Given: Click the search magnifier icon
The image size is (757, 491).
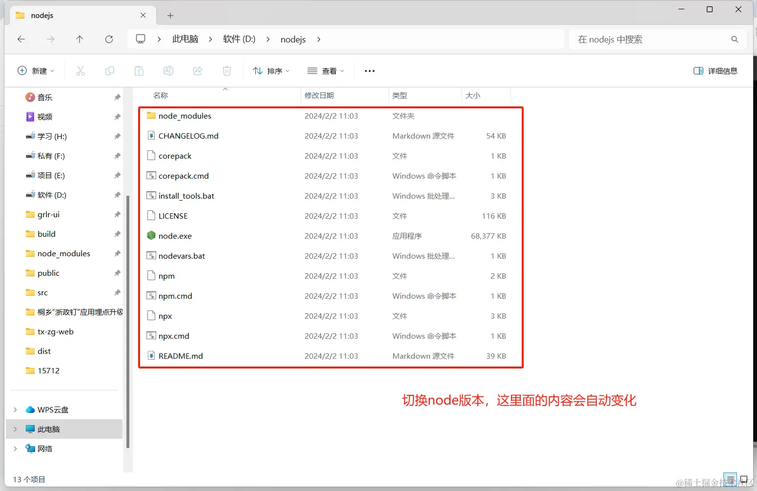Looking at the screenshot, I should pos(735,39).
